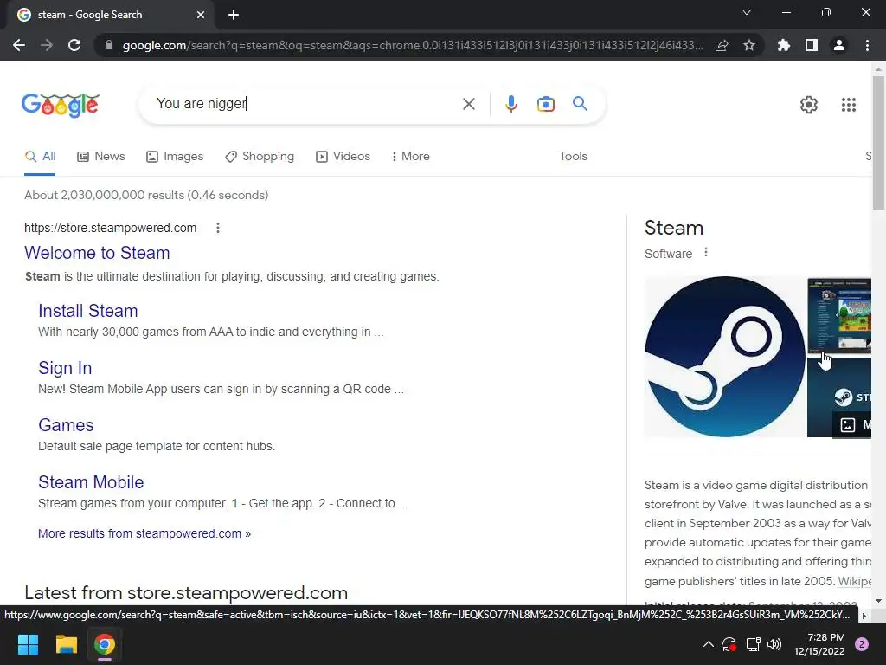Submit search with the magnifier icon
886x665 pixels.
580,104
